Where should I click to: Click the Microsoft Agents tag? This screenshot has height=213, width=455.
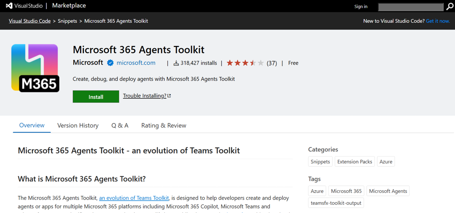[x=388, y=191]
